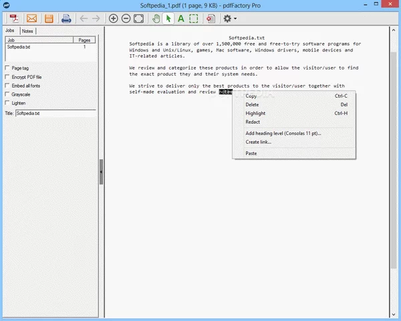Zoom in with the plus magnifier
401x321 pixels.
click(x=113, y=19)
